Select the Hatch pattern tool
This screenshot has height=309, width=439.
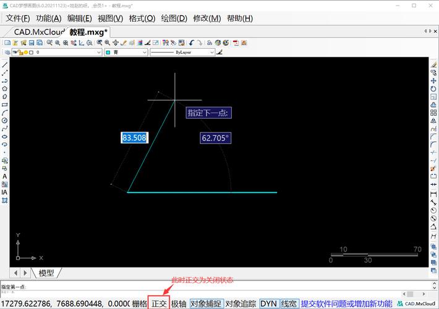[x=4, y=200]
